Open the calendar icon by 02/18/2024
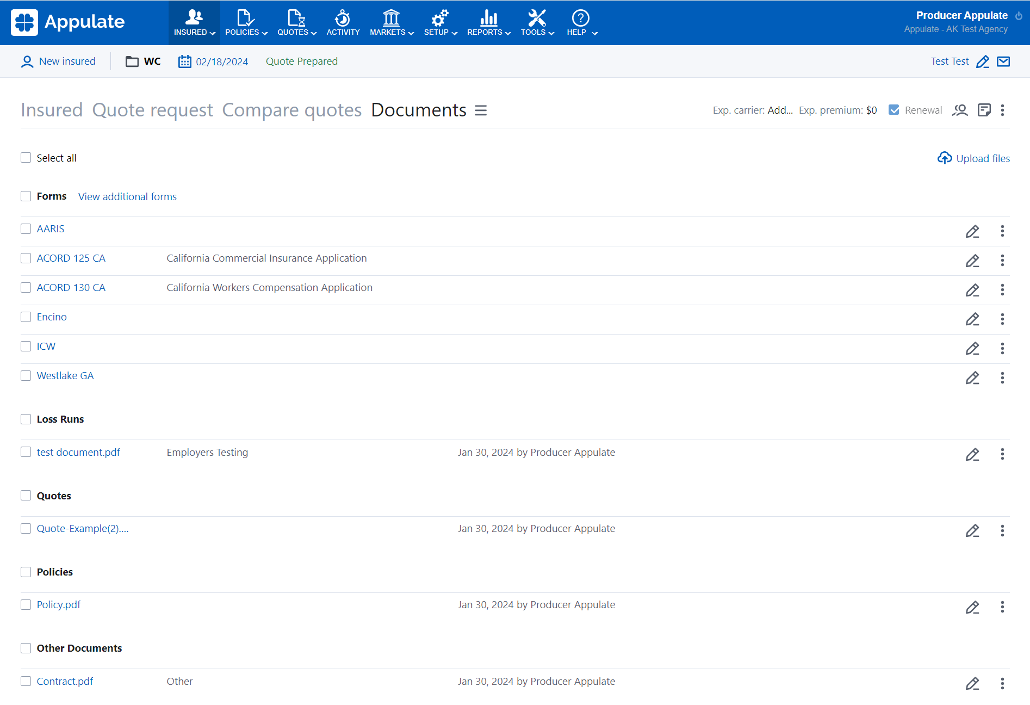This screenshot has width=1030, height=705. [x=185, y=61]
